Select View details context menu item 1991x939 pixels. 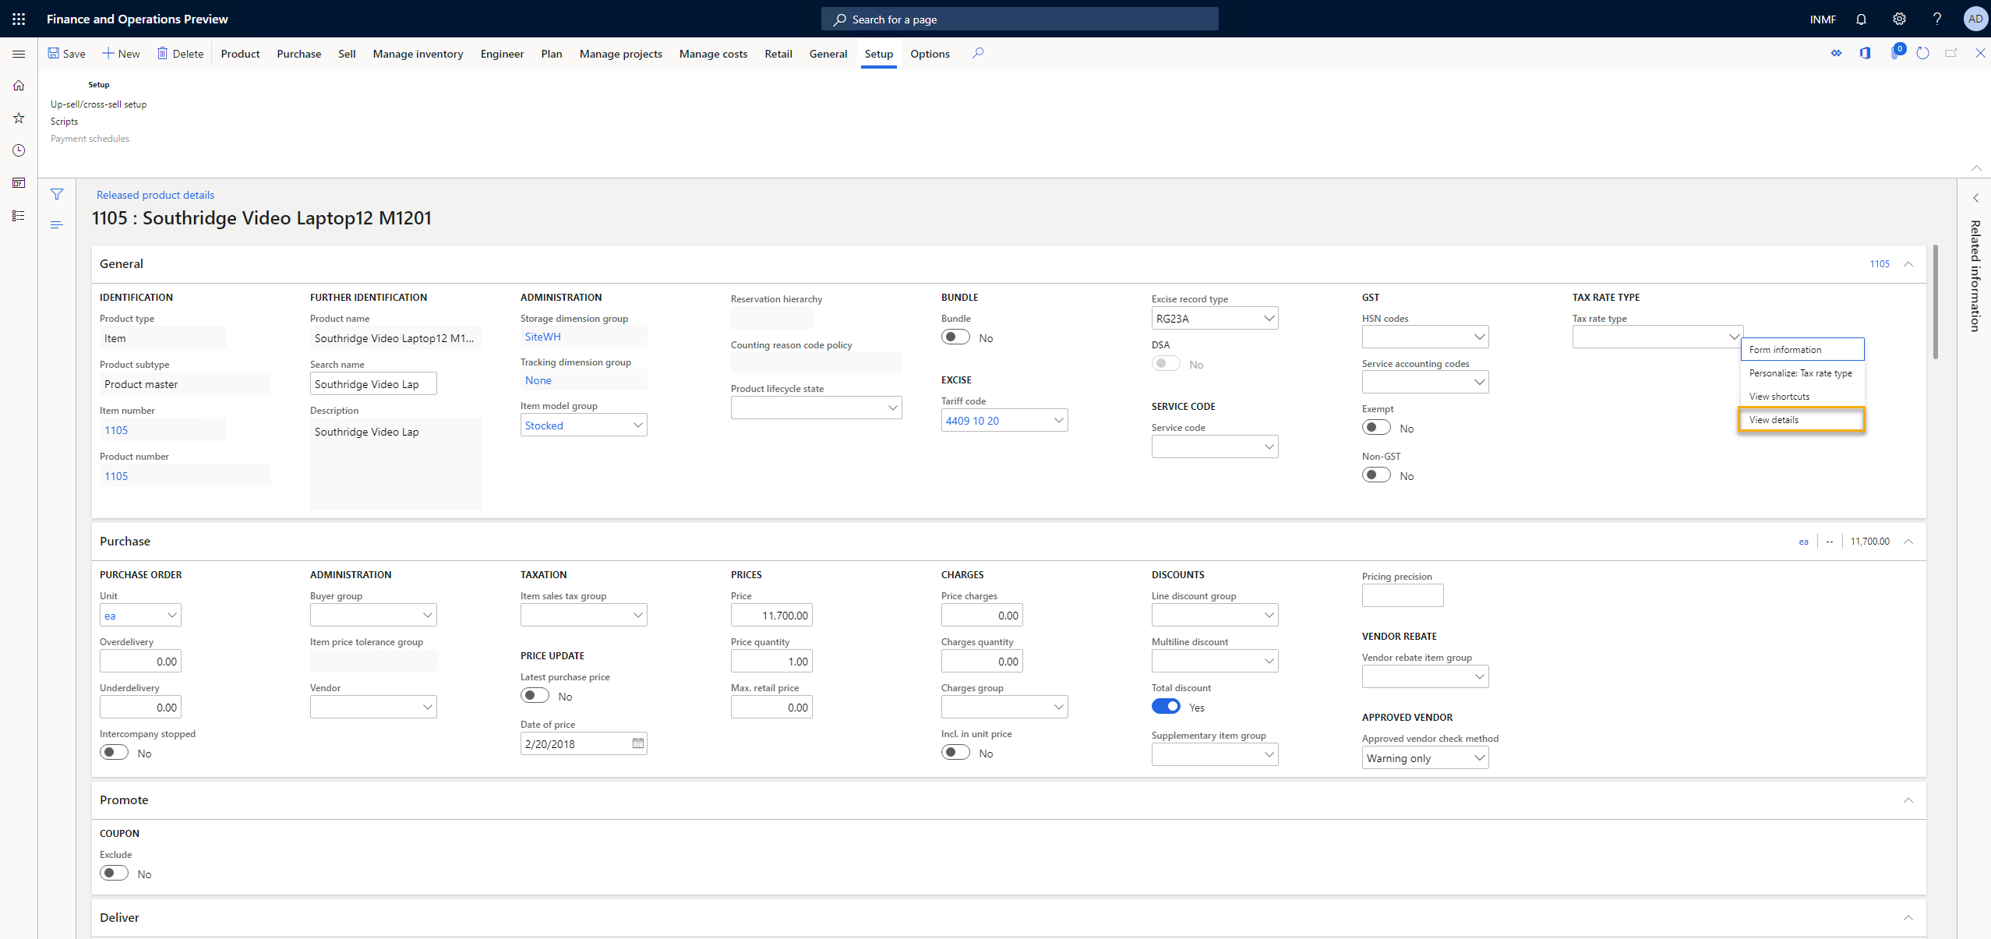click(1802, 419)
